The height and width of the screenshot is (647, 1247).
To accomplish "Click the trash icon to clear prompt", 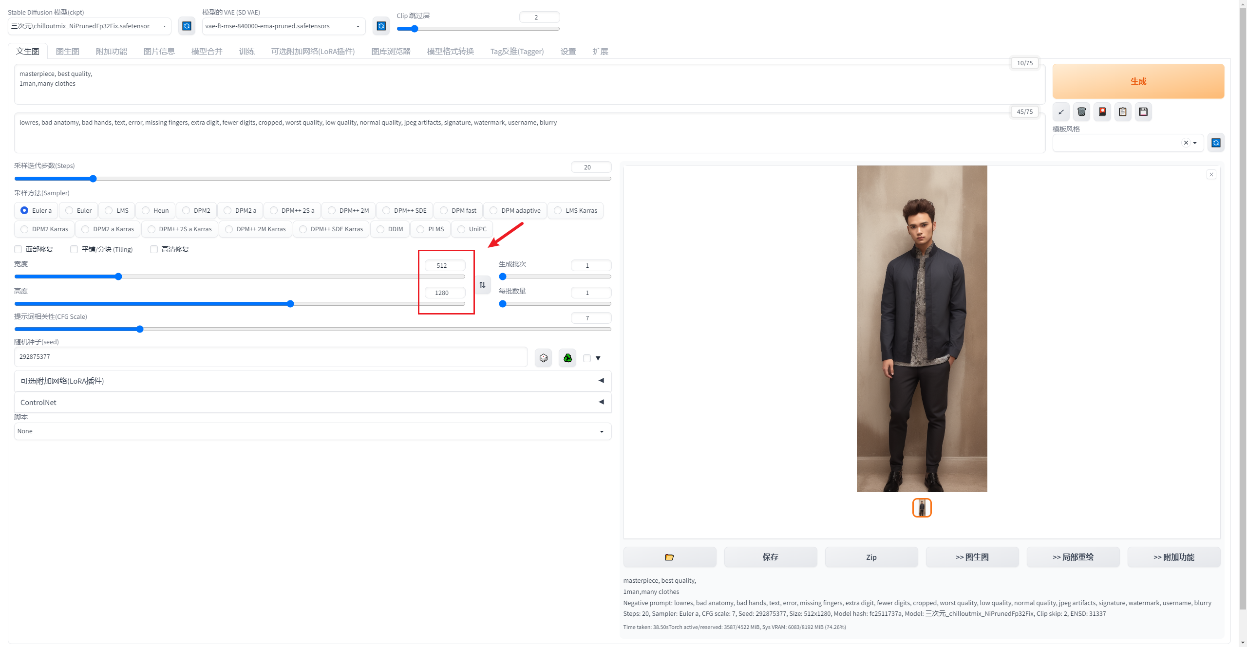I will click(x=1081, y=112).
